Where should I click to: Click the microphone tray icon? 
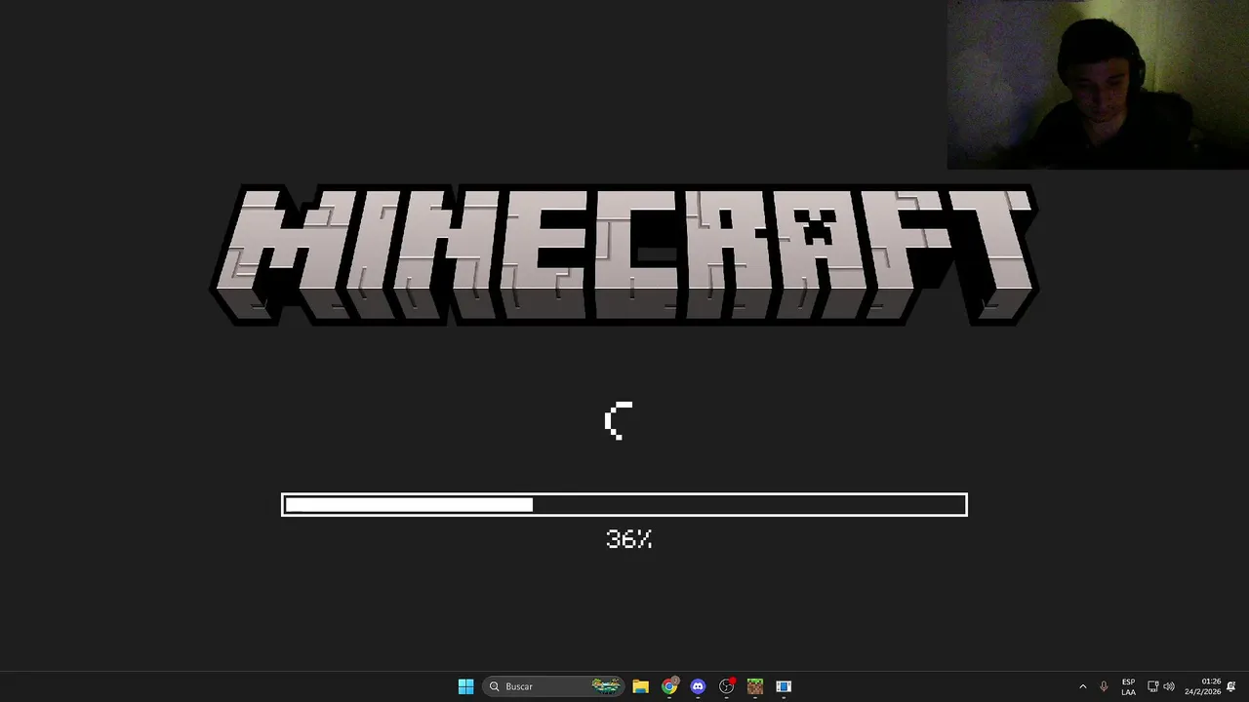pyautogui.click(x=1104, y=686)
